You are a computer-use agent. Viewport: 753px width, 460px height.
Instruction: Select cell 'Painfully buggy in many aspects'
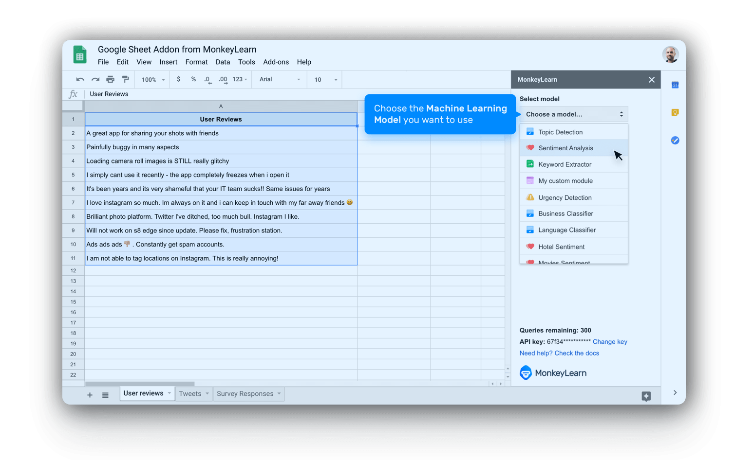click(x=221, y=147)
